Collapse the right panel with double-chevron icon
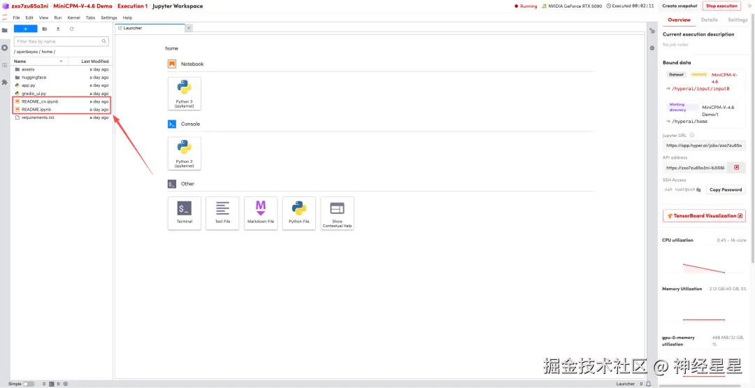 click(749, 6)
